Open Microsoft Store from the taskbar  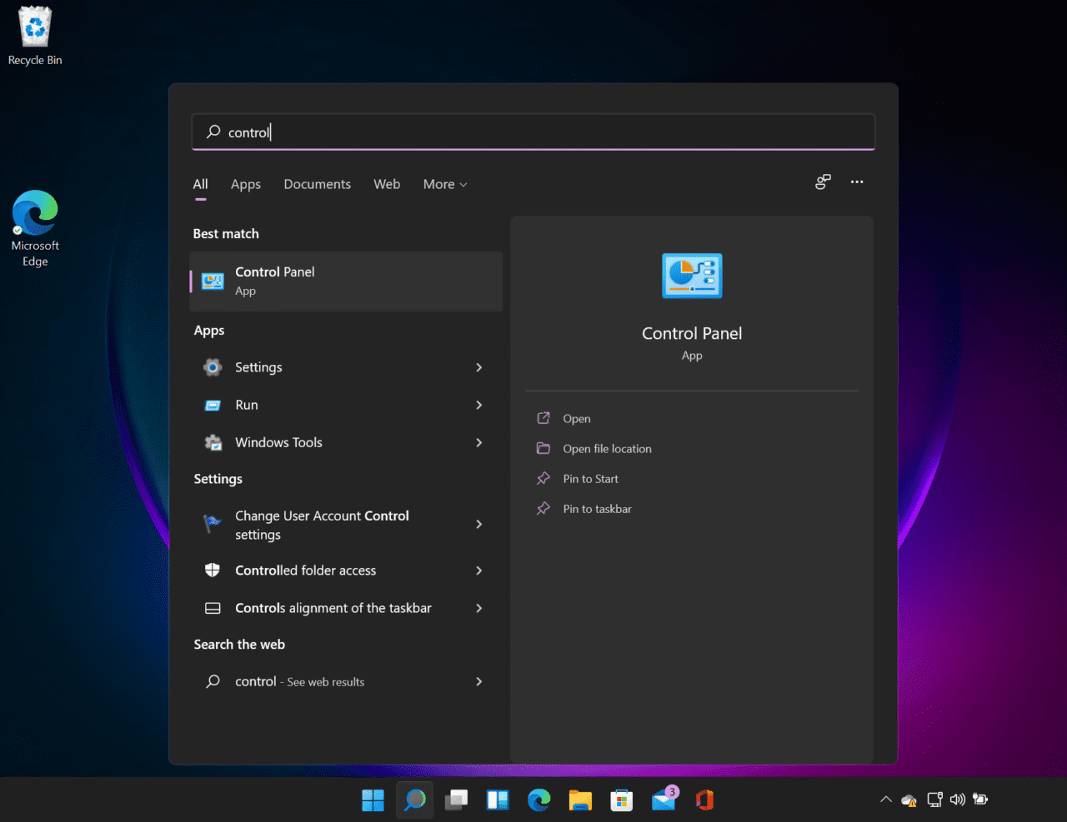pyautogui.click(x=621, y=800)
